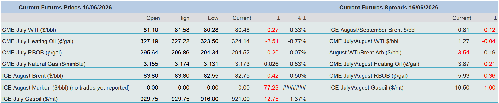Click the CME July RBOB (¢/gal) label
This screenshot has height=103, width=499.
tap(32, 53)
